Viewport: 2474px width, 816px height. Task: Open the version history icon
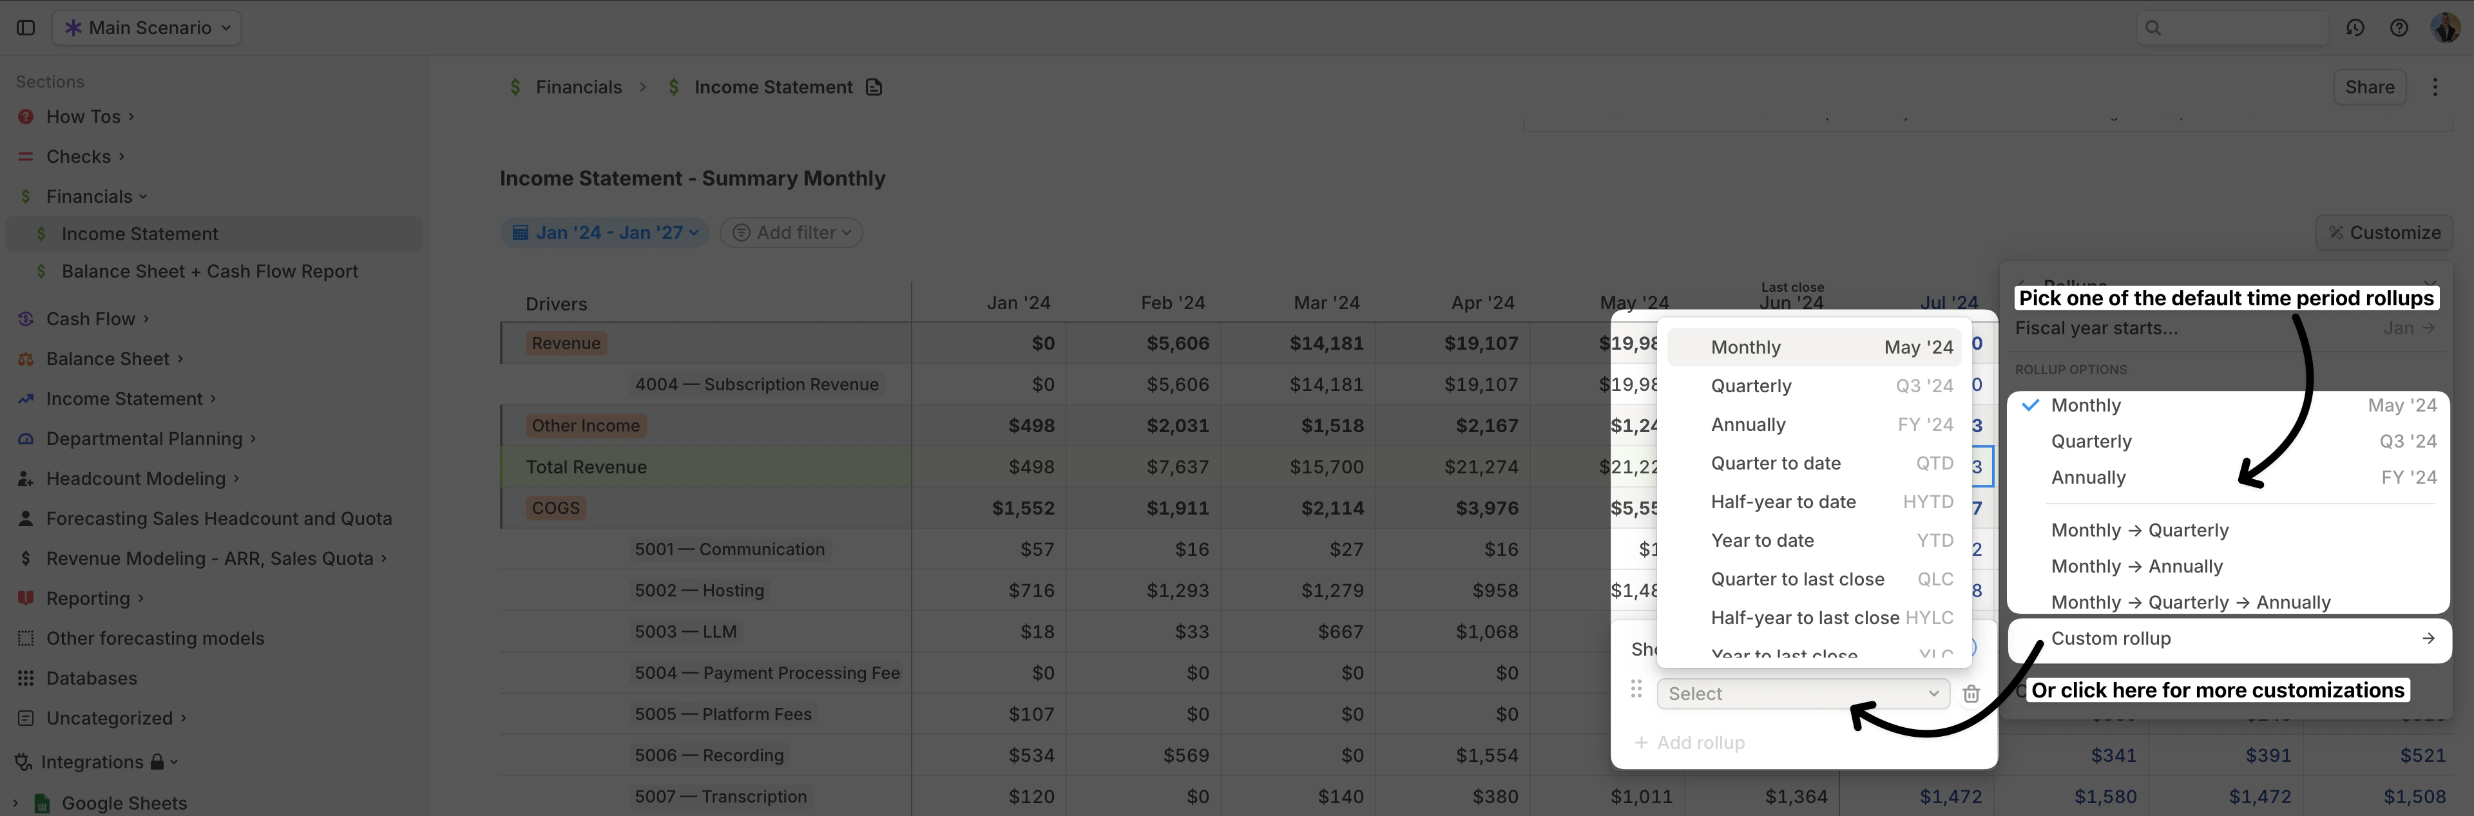click(2355, 28)
